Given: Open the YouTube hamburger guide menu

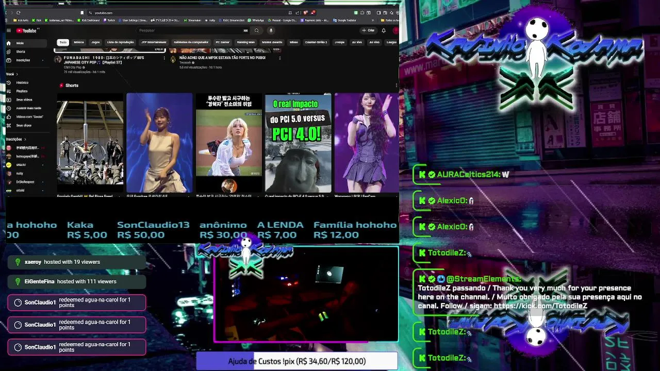Looking at the screenshot, I should 9,30.
